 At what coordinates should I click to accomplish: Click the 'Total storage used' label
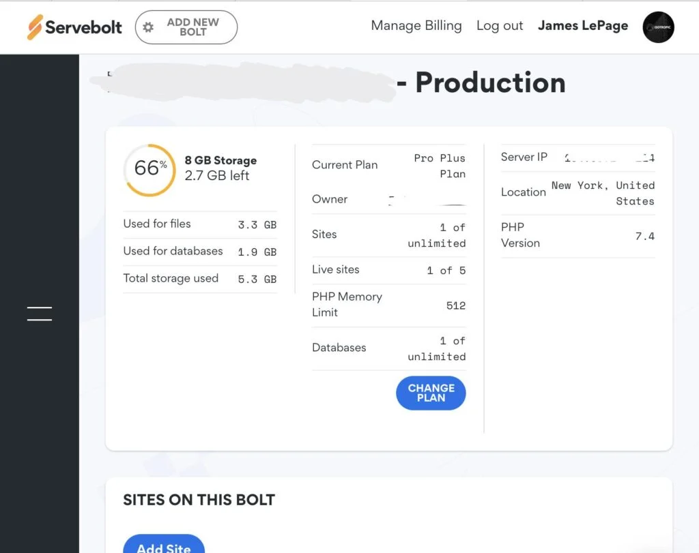pos(171,278)
